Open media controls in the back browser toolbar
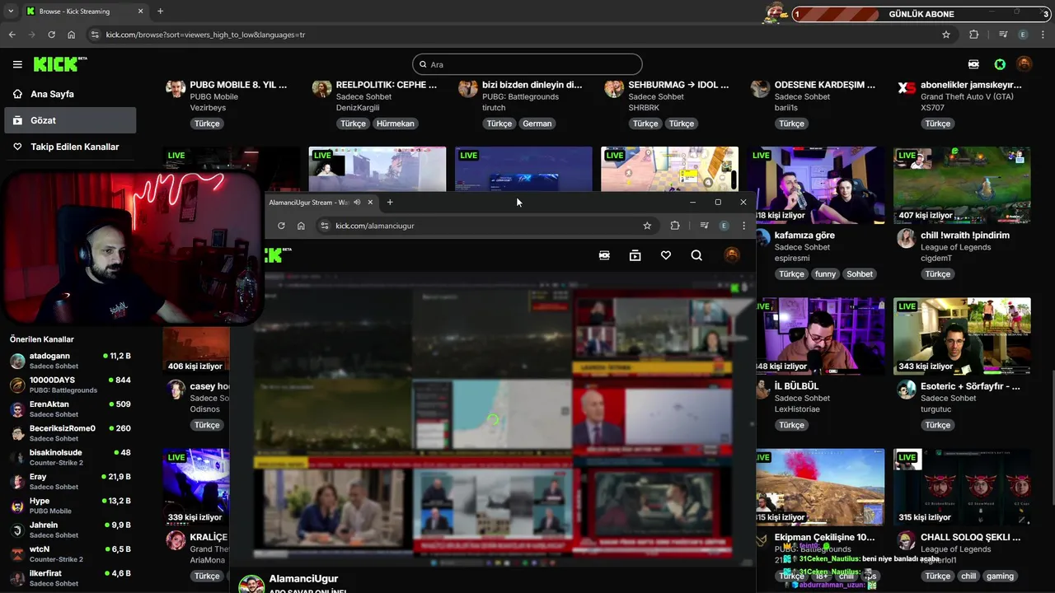This screenshot has height=593, width=1055. pyautogui.click(x=1002, y=35)
